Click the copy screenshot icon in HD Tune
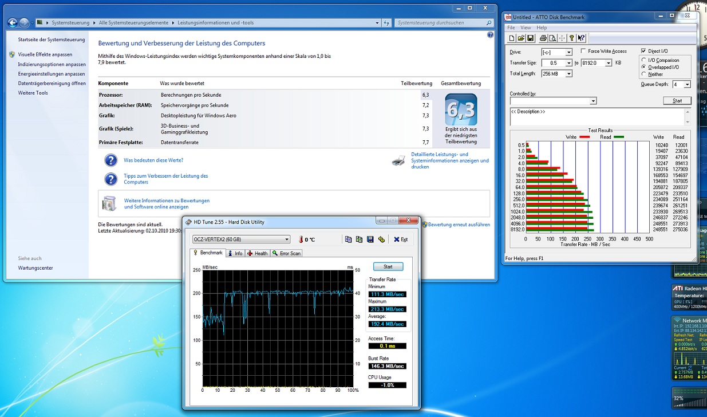This screenshot has width=707, height=417. 359,239
